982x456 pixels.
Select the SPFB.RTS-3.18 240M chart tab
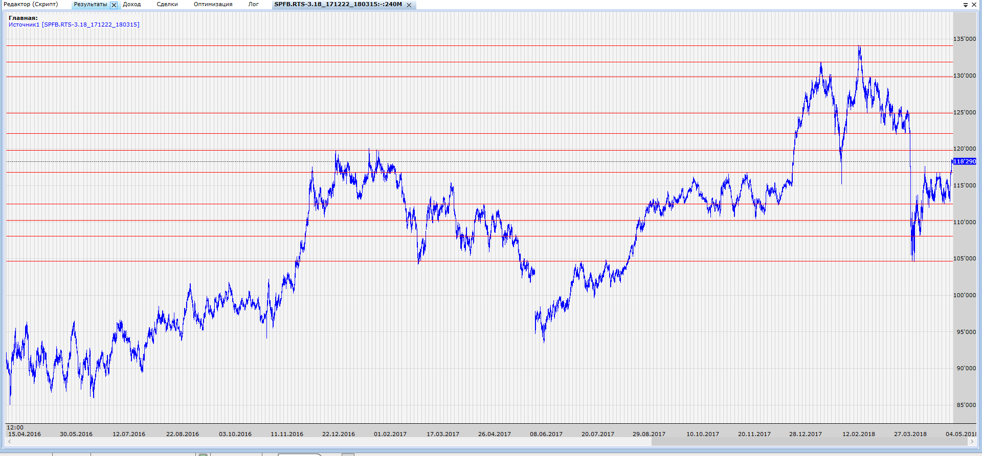338,4
